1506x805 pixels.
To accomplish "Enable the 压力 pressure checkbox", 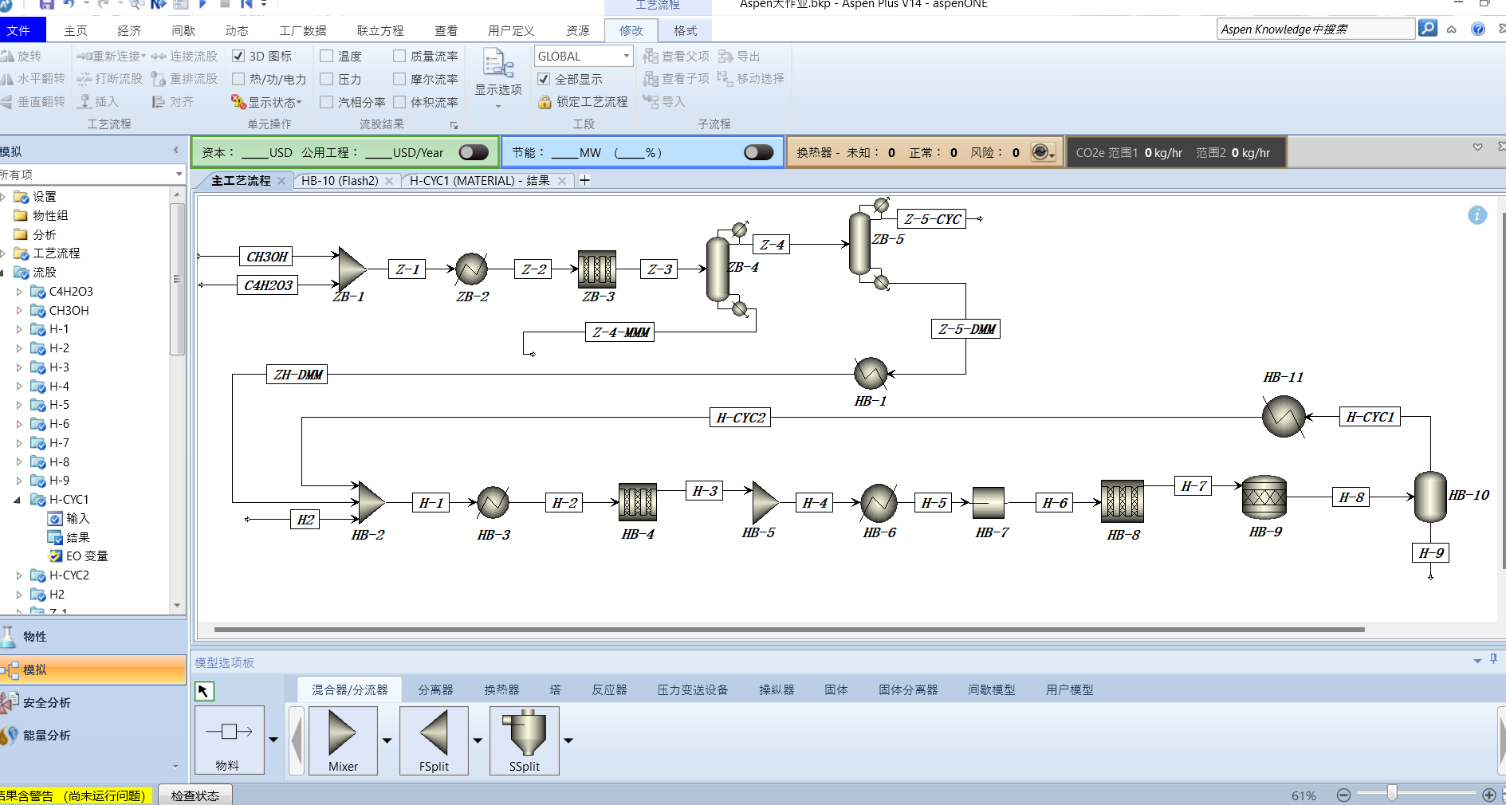I will (x=327, y=79).
